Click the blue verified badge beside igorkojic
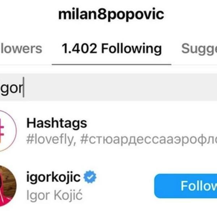 point(90,178)
